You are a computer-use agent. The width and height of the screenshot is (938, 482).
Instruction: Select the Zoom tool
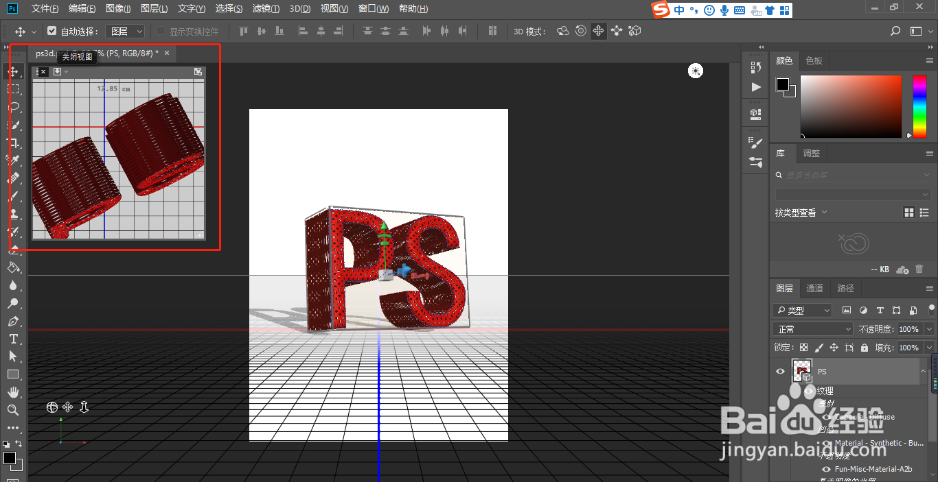click(x=13, y=410)
